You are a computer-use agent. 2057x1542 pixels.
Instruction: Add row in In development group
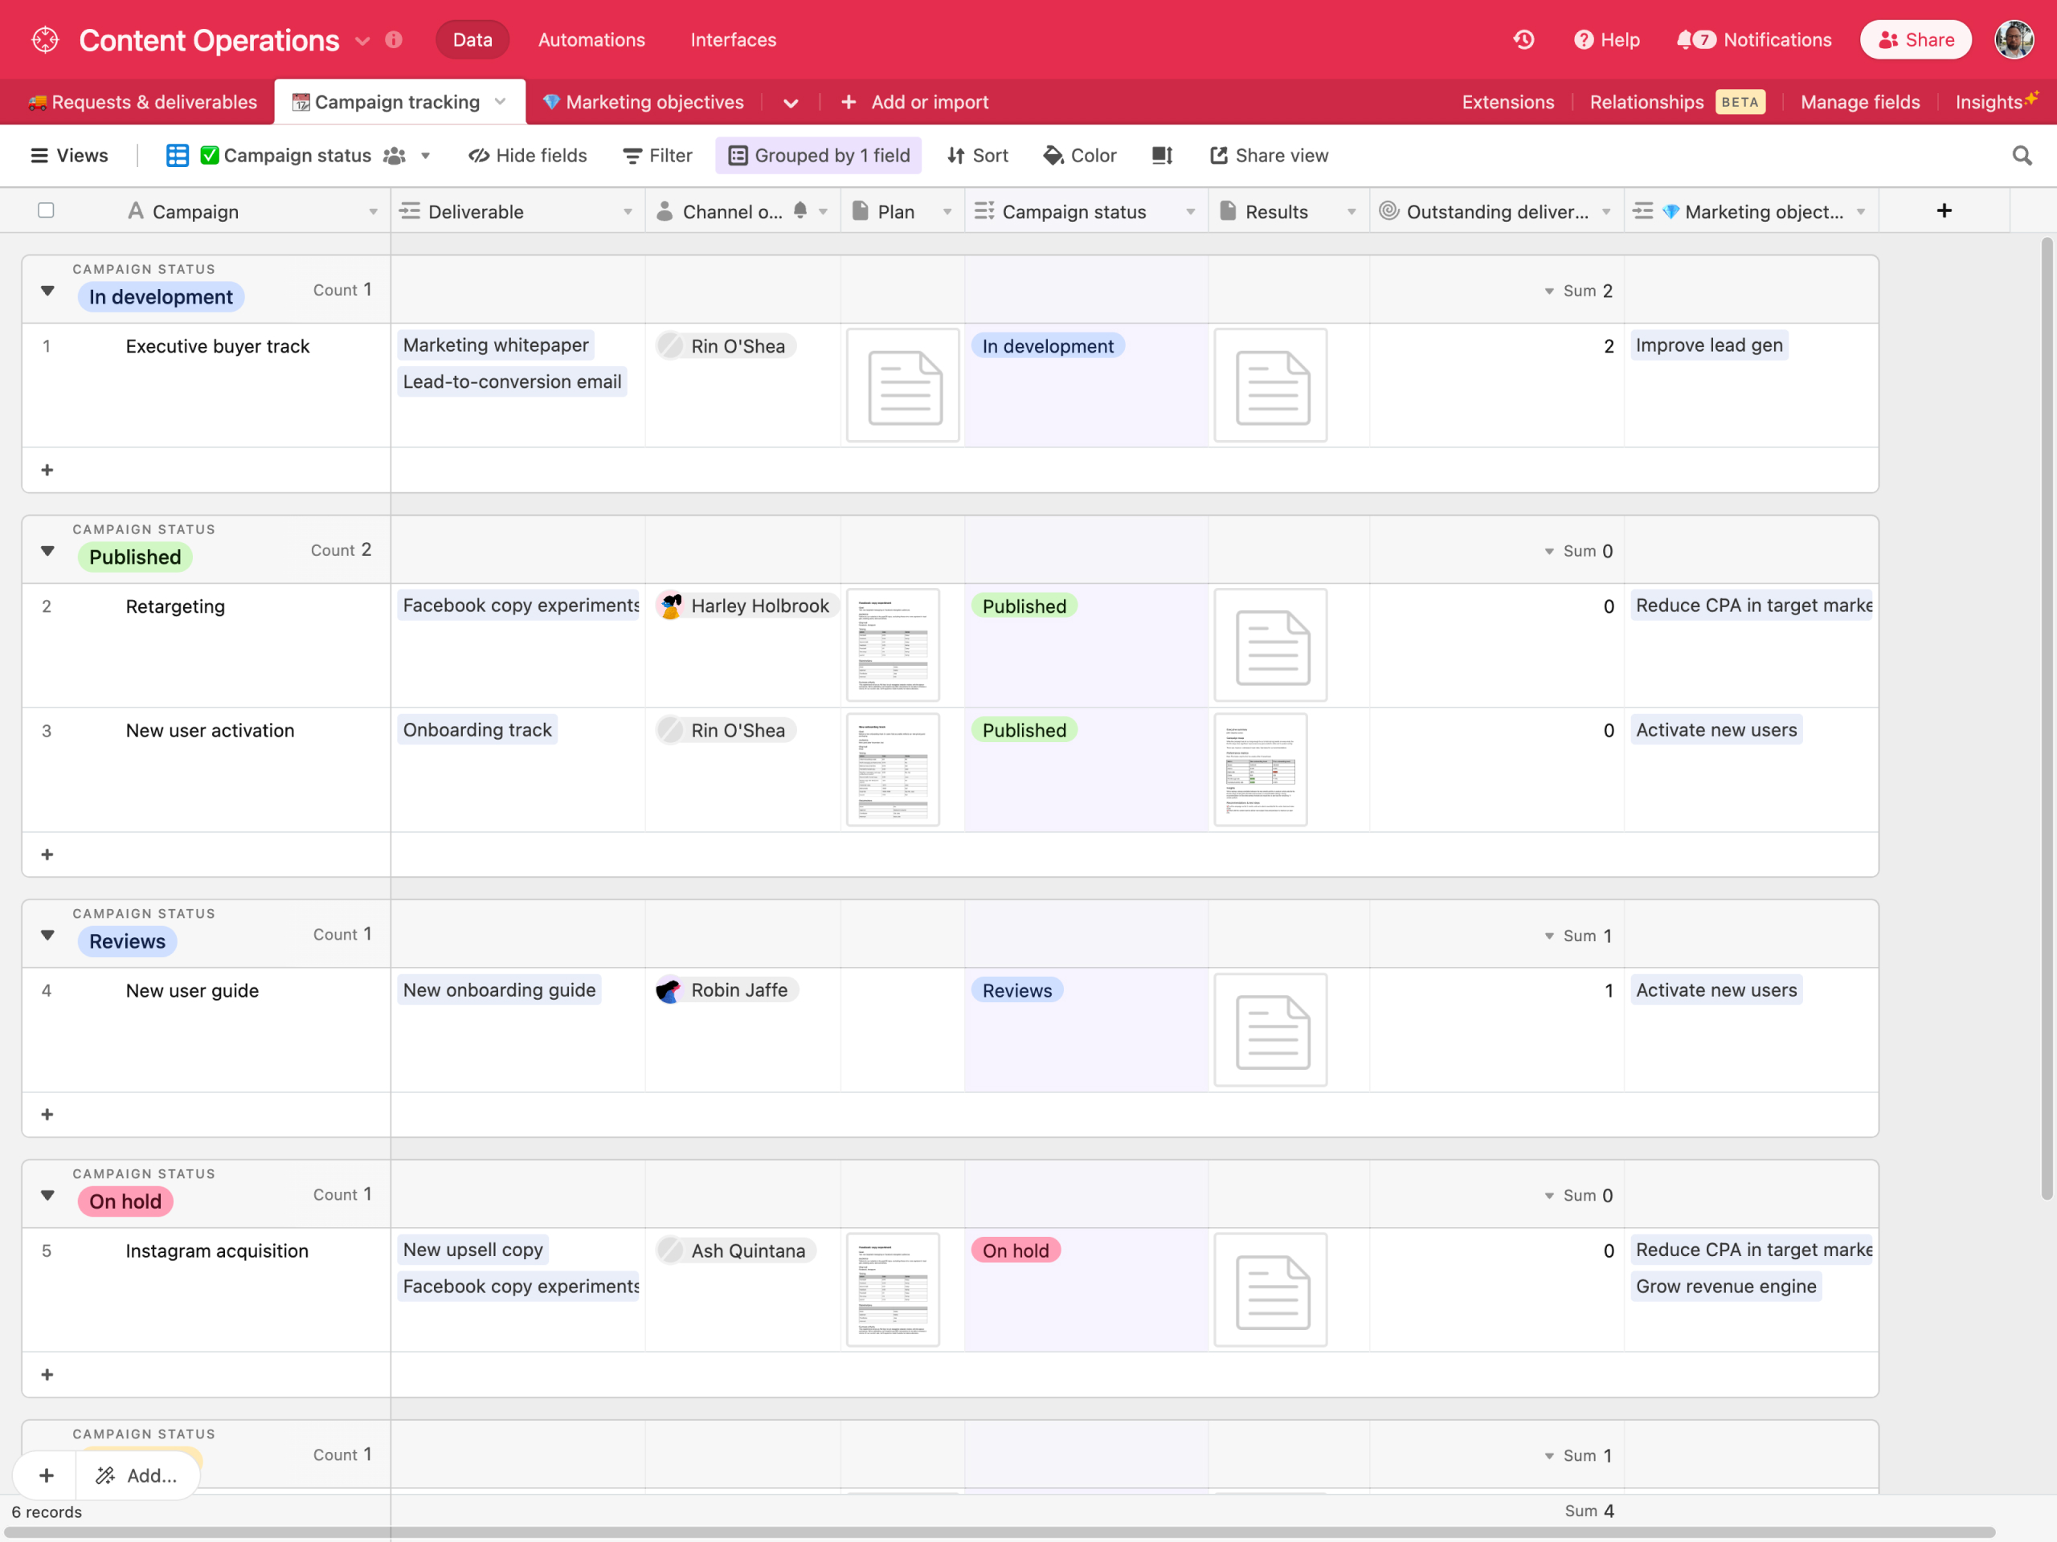coord(47,471)
